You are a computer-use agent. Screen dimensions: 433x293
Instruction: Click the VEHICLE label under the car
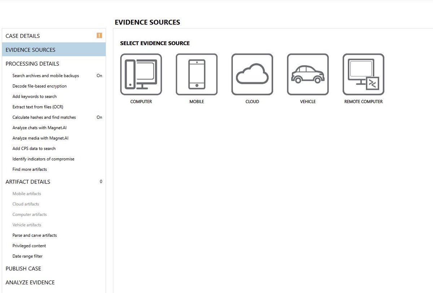[308, 102]
